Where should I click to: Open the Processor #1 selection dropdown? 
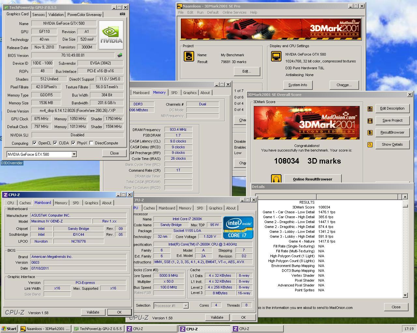186,305
